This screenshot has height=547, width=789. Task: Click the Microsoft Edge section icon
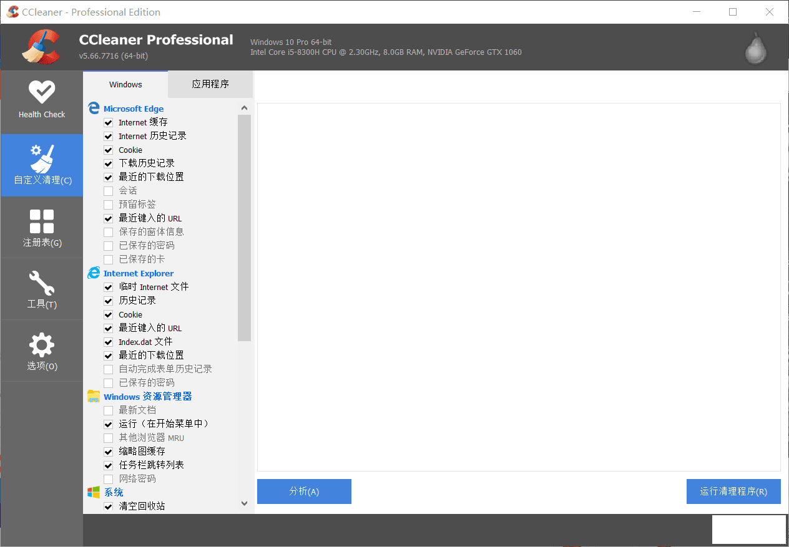pos(94,108)
